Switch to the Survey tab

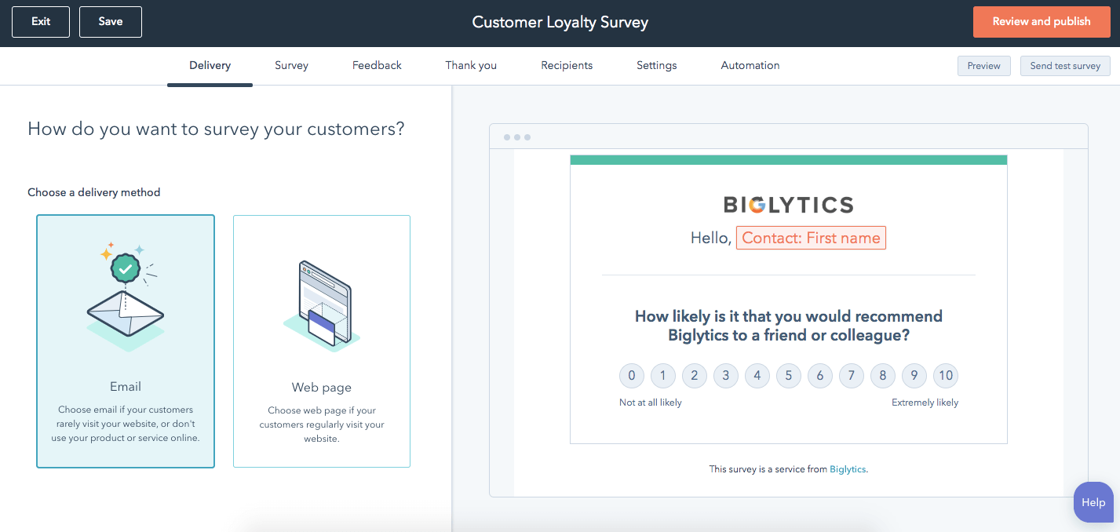[x=291, y=65]
